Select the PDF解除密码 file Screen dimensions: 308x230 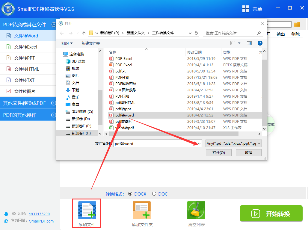[x=126, y=84]
